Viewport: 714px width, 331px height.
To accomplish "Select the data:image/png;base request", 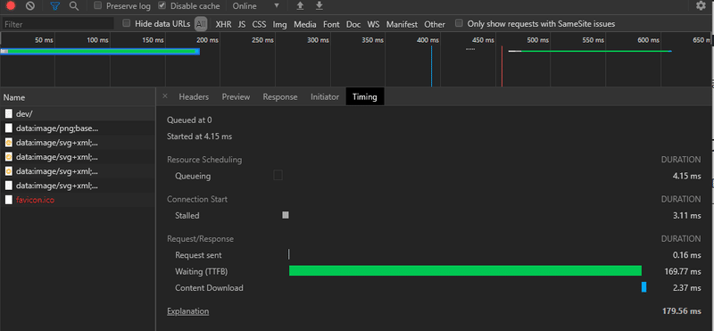I will coord(78,128).
